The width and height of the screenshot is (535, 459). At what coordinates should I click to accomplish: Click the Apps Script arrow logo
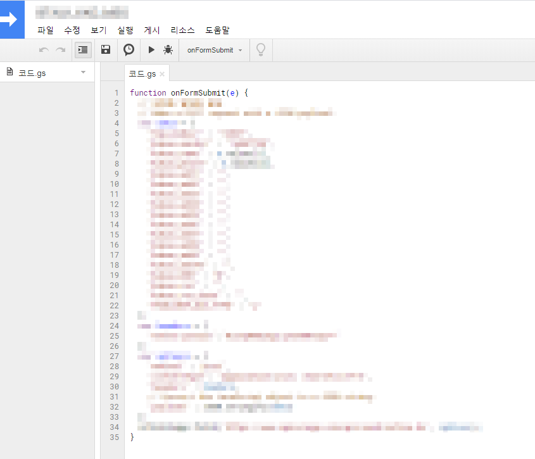11,20
